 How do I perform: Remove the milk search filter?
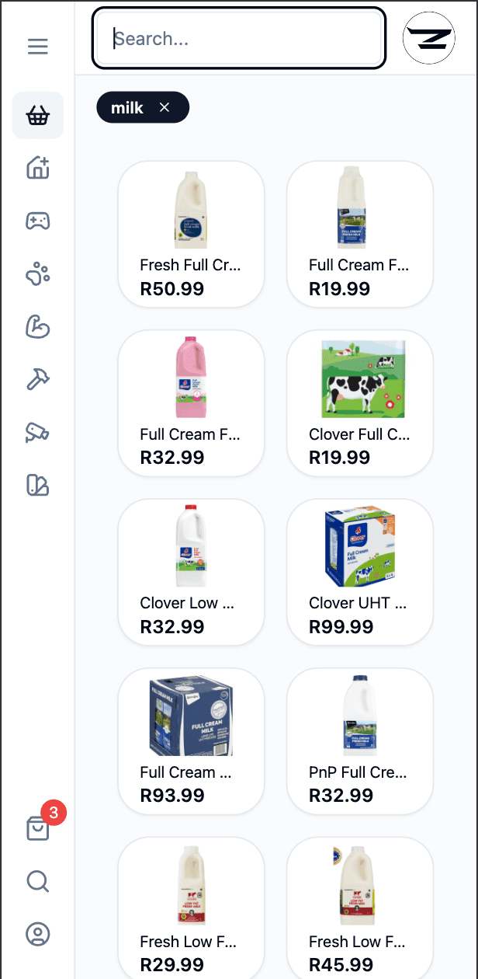pos(164,107)
